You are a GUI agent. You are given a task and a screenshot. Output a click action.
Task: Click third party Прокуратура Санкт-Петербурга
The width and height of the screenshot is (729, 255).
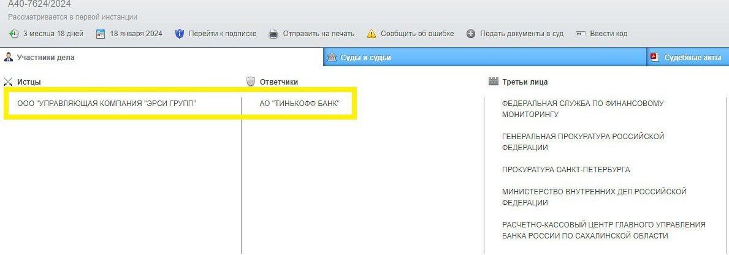(x=565, y=169)
